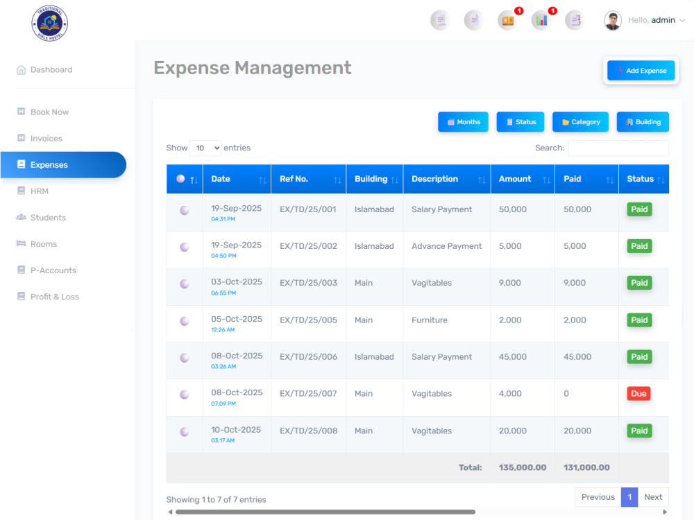
Task: Click the Paid badge for EX/TD/25/008
Action: coord(639,431)
